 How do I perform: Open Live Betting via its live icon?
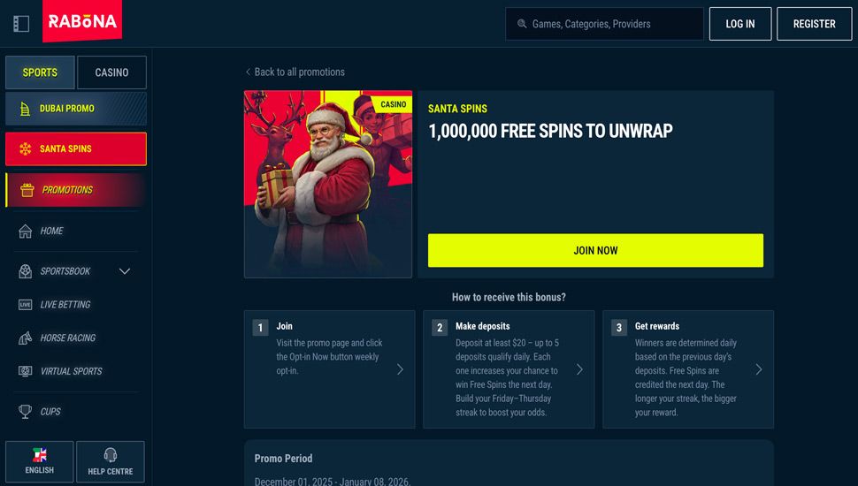point(25,305)
